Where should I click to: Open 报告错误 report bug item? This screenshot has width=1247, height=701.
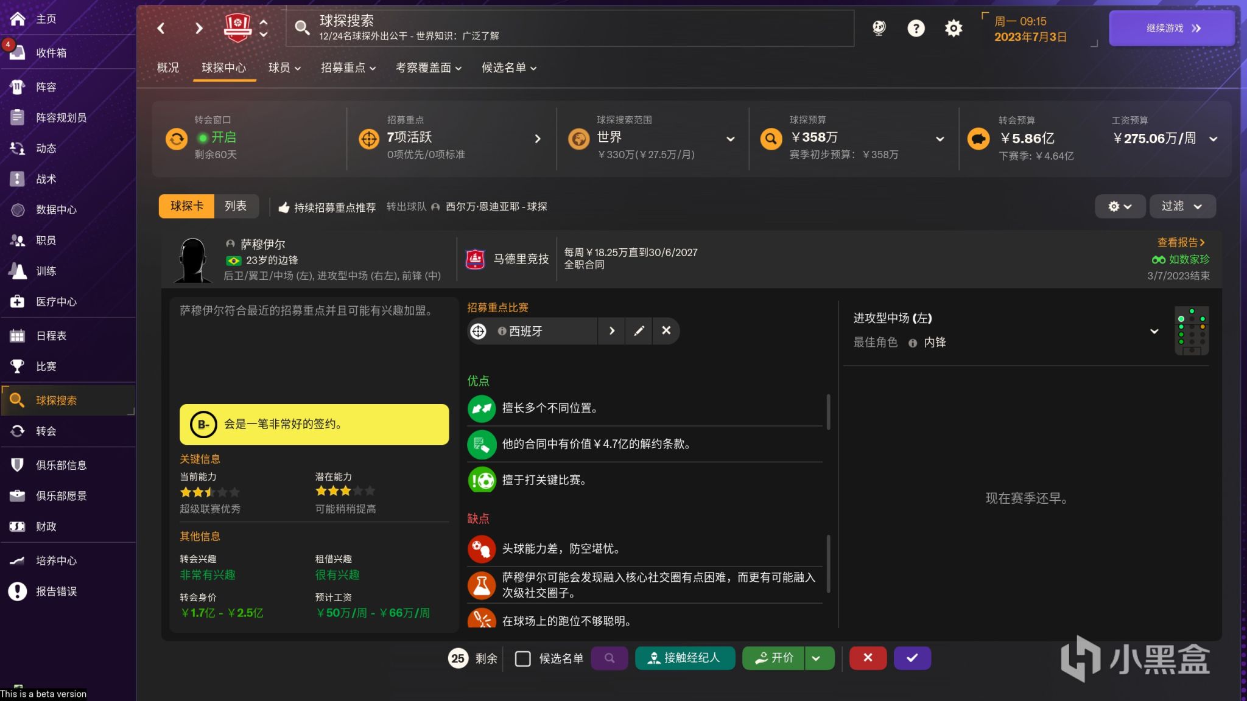68,591
